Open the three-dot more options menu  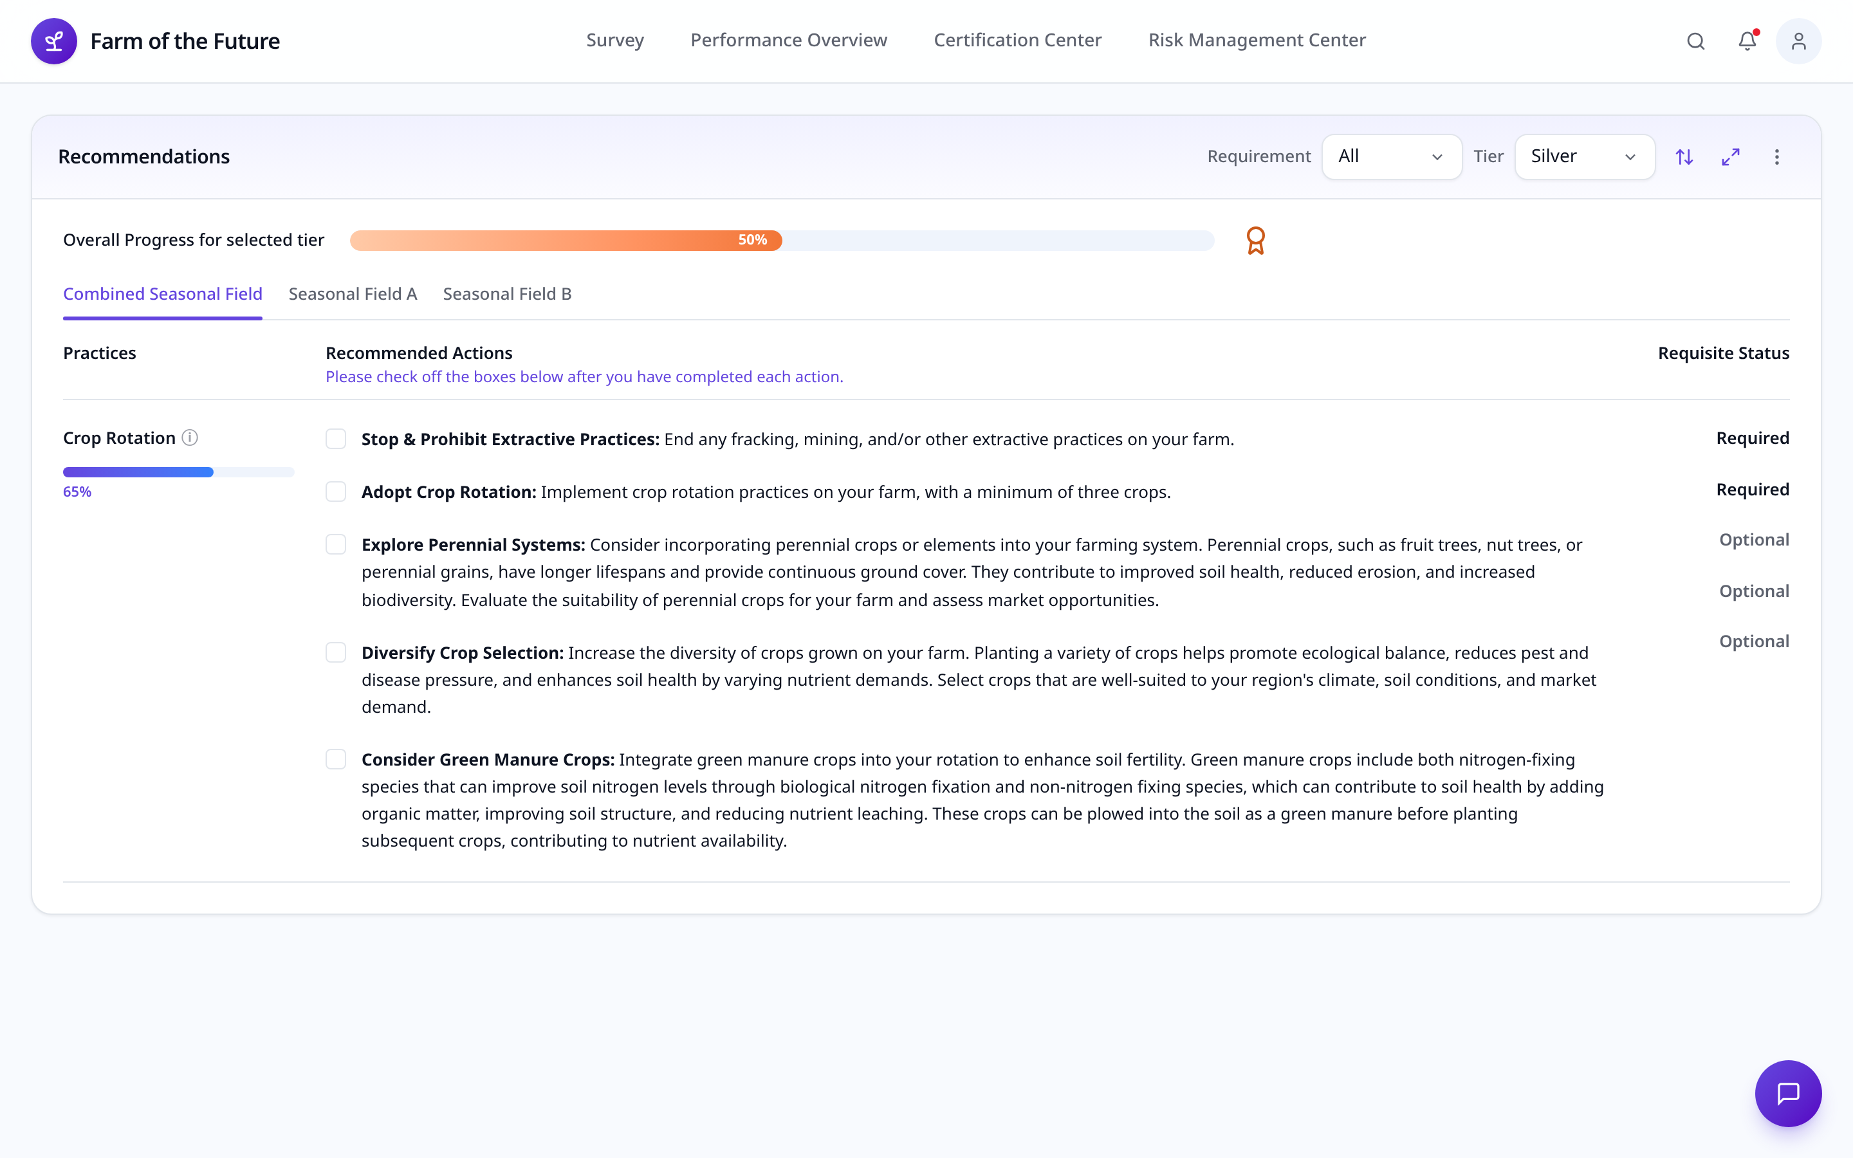point(1777,157)
